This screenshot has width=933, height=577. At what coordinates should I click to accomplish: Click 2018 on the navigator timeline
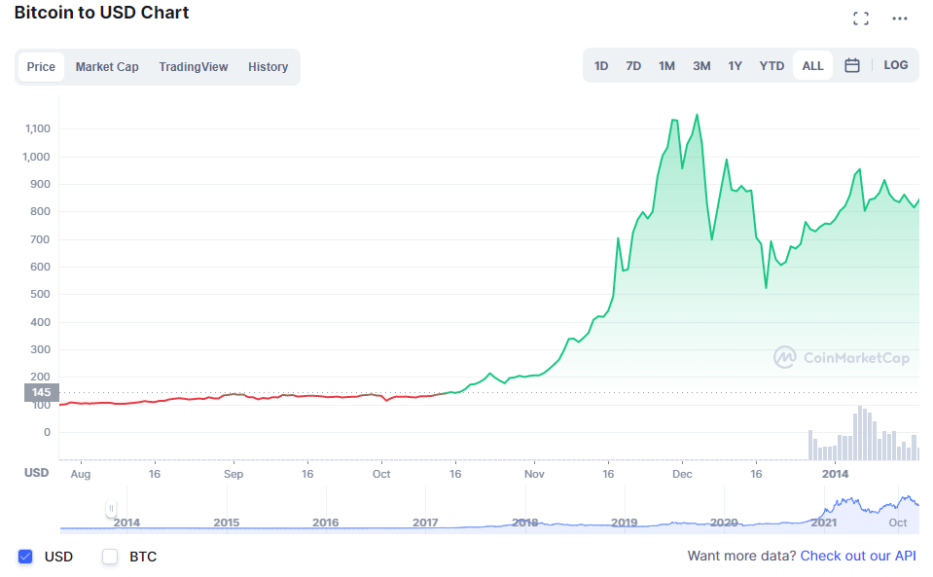(x=524, y=523)
